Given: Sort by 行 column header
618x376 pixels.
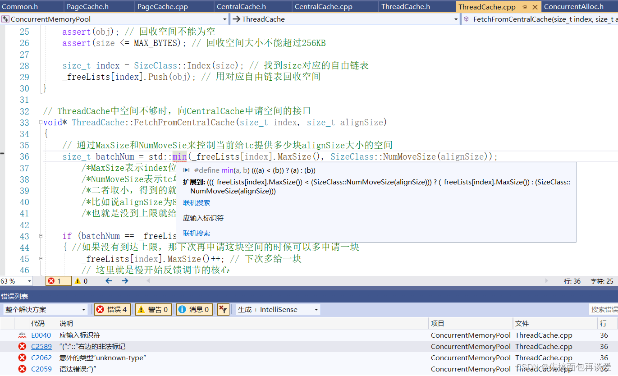Looking at the screenshot, I should 607,324.
